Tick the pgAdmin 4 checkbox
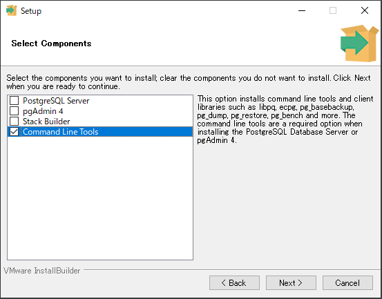Image resolution: width=382 pixels, height=299 pixels. pyautogui.click(x=14, y=111)
